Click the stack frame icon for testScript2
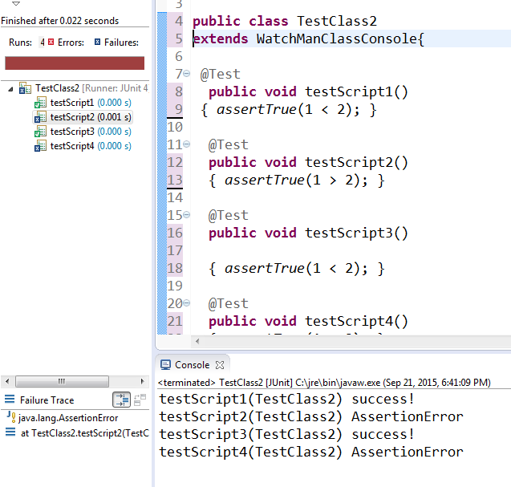 coord(10,432)
